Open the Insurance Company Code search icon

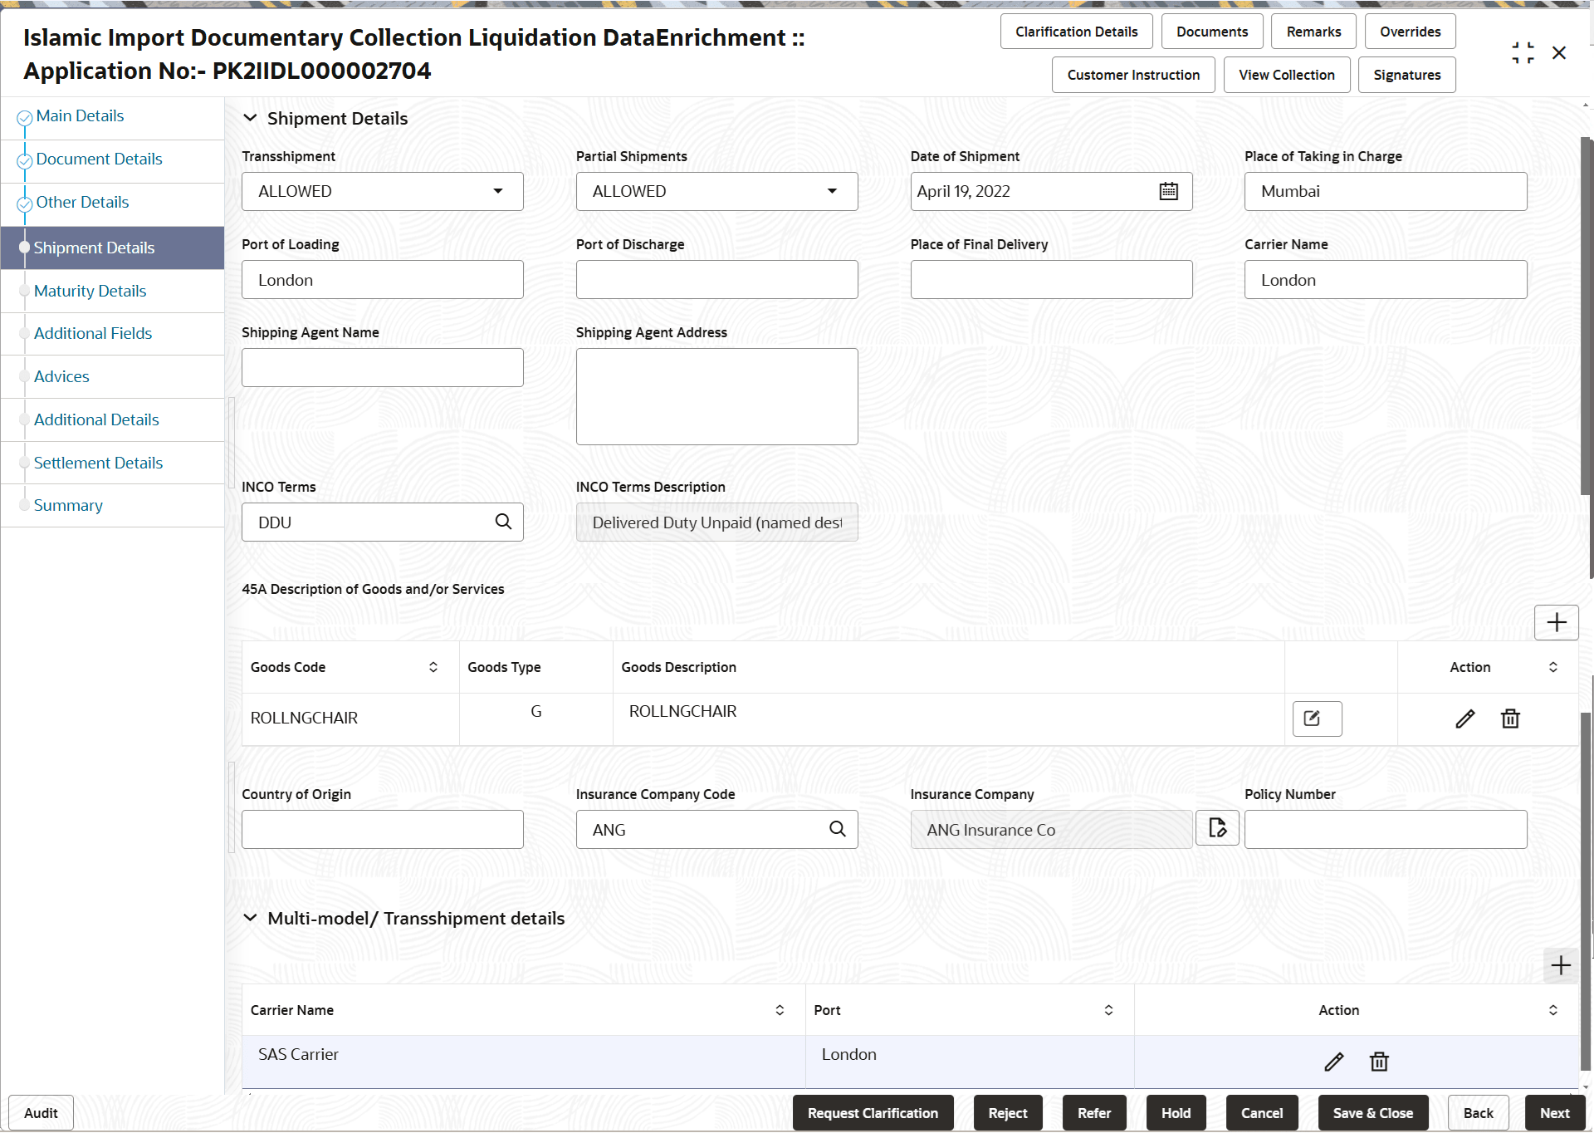tap(837, 829)
